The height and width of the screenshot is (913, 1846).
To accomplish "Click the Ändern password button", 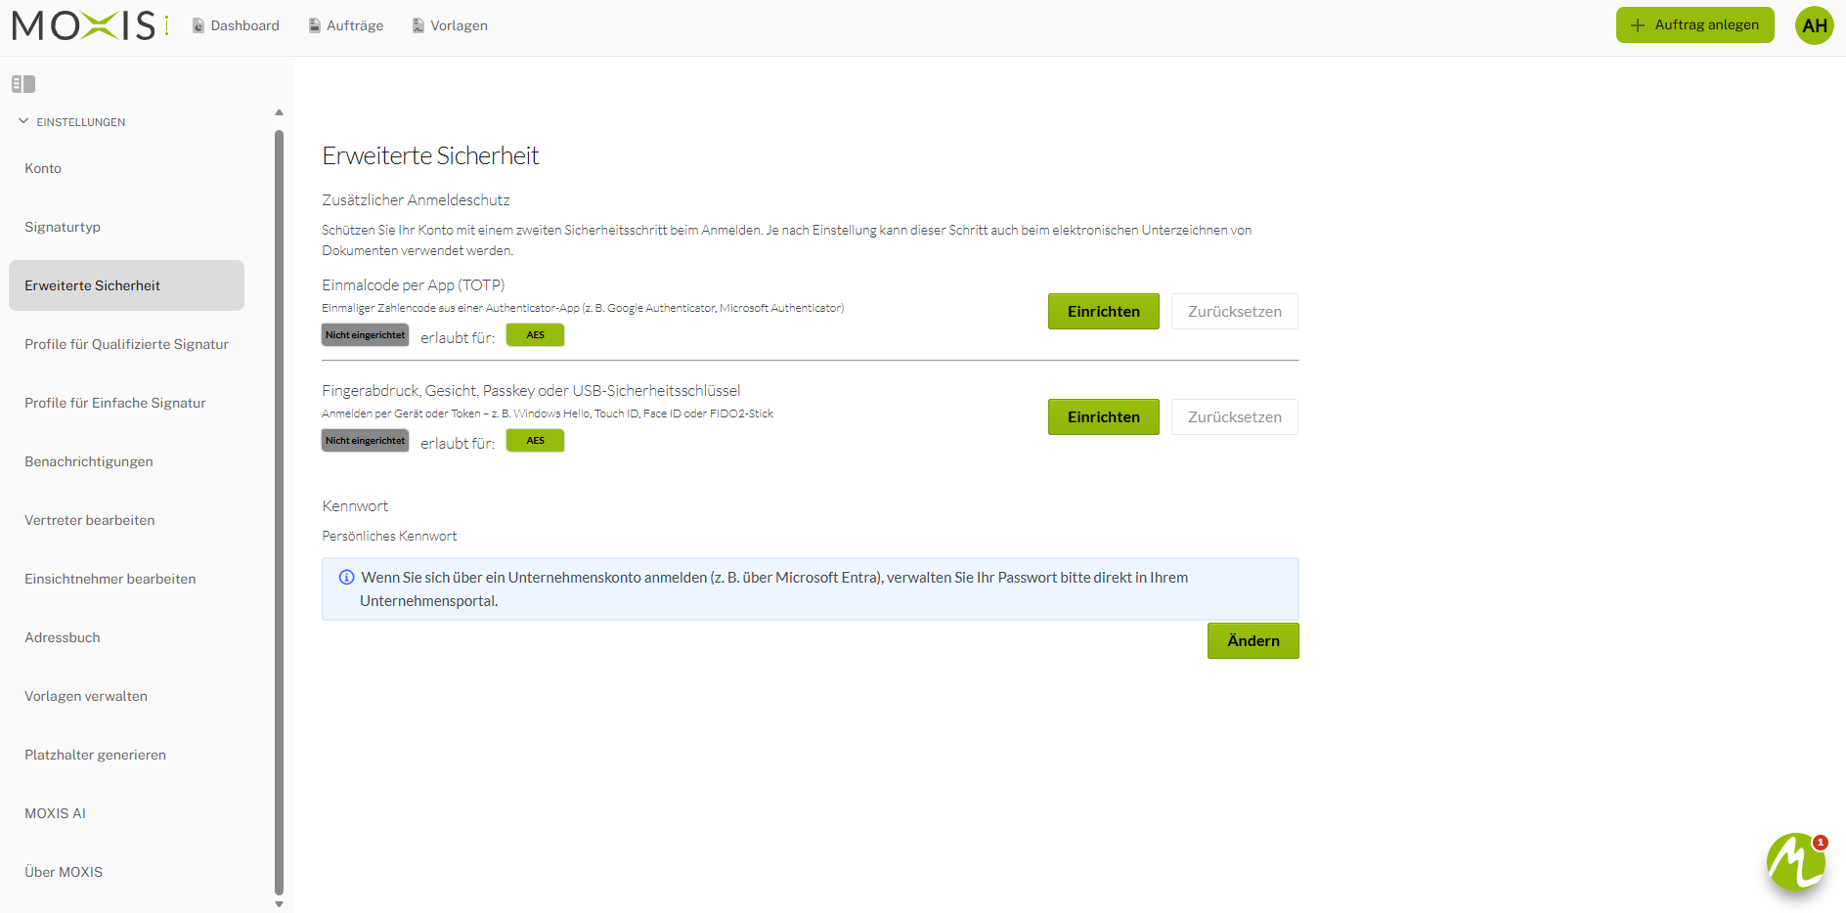I will (x=1253, y=641).
